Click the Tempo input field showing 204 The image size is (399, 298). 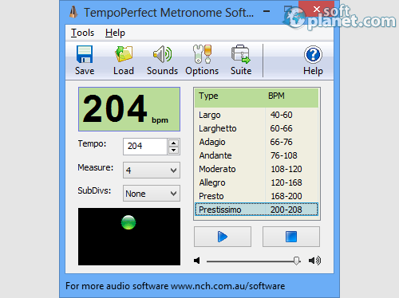[x=145, y=147]
